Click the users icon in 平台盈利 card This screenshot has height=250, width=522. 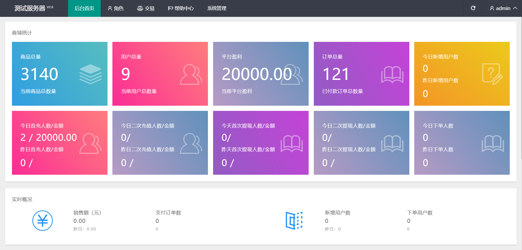point(292,74)
